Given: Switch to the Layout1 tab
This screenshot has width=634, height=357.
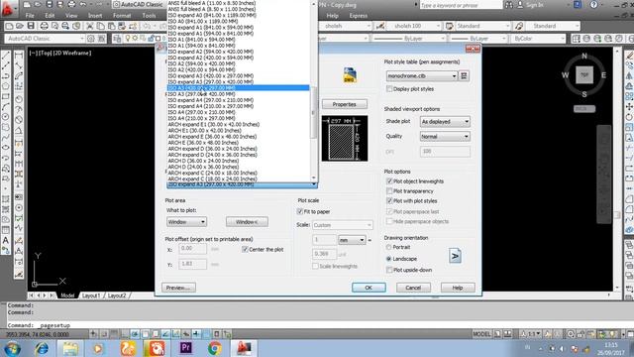Looking at the screenshot, I should coord(91,296).
